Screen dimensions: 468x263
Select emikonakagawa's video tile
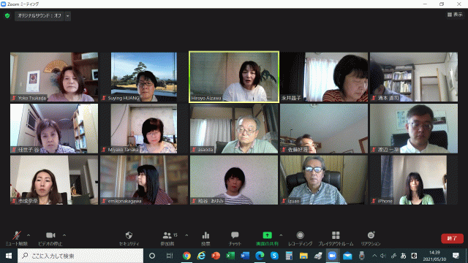[144, 180]
